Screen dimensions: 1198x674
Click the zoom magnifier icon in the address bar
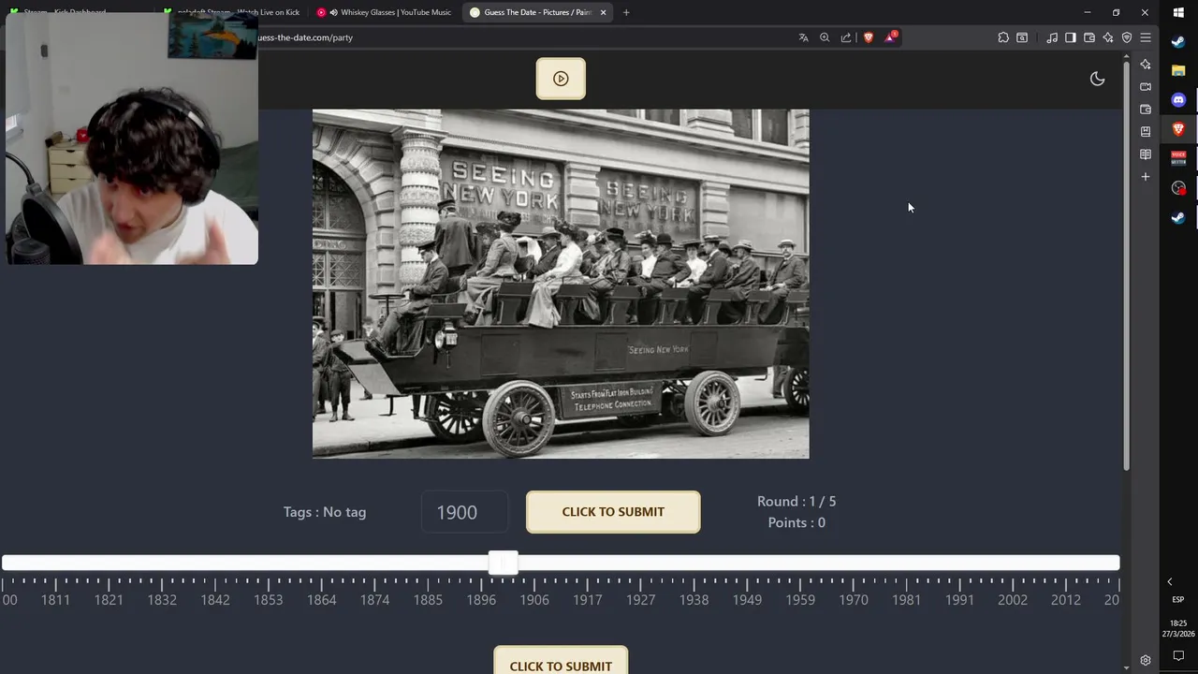(825, 37)
